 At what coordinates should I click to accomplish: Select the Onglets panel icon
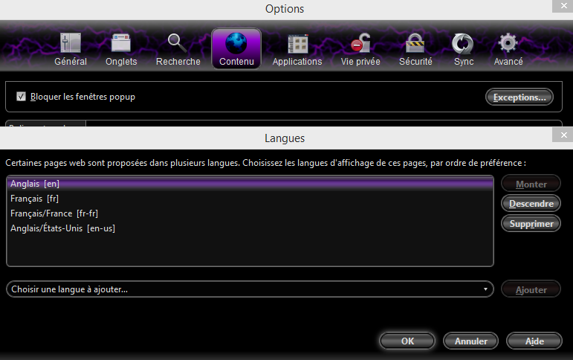click(x=121, y=44)
